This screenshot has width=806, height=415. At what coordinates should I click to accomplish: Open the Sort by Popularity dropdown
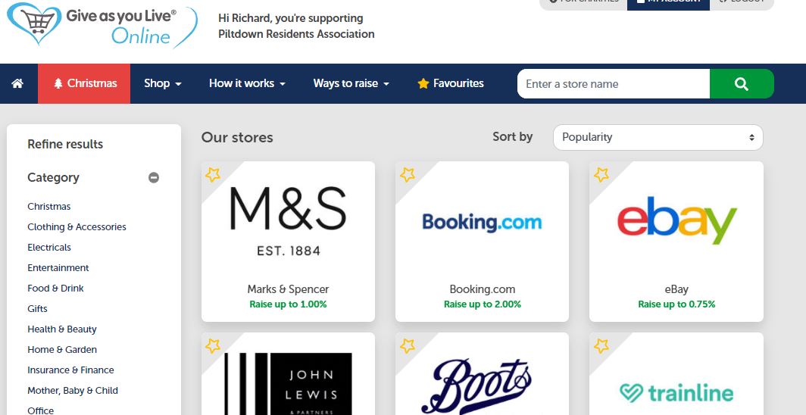[658, 137]
